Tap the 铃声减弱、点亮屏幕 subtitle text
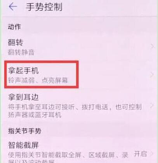The width and height of the screenshot is (158, 163). point(38,80)
